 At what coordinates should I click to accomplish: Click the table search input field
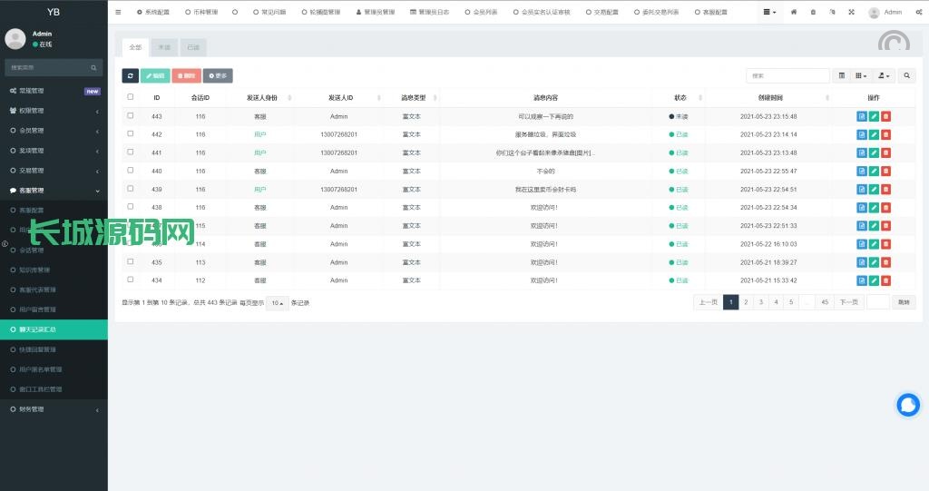pyautogui.click(x=787, y=76)
